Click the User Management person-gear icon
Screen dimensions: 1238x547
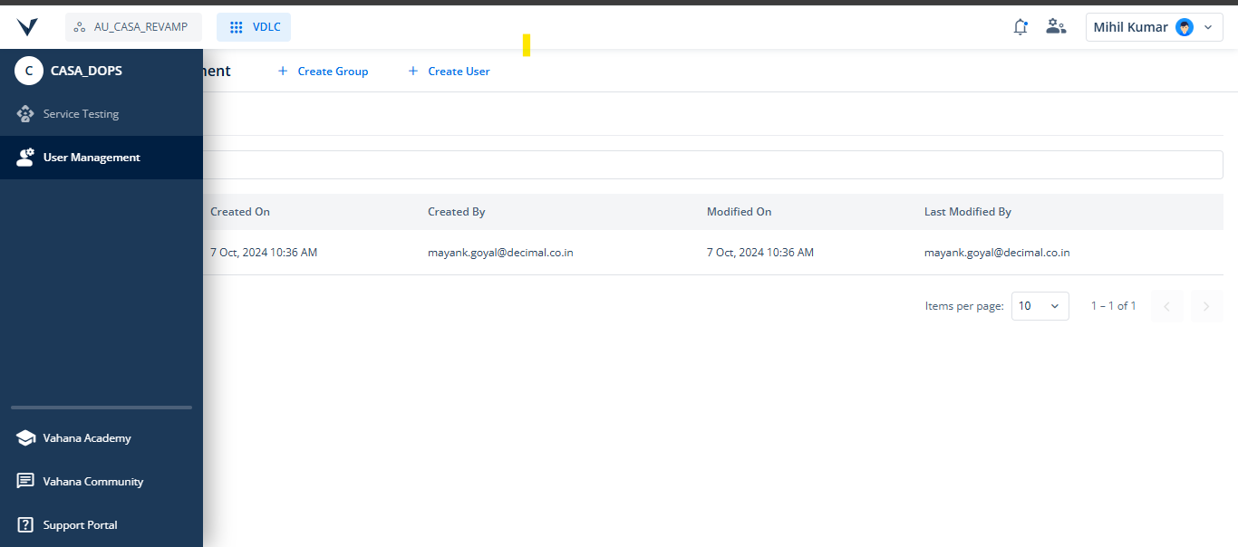[25, 158]
